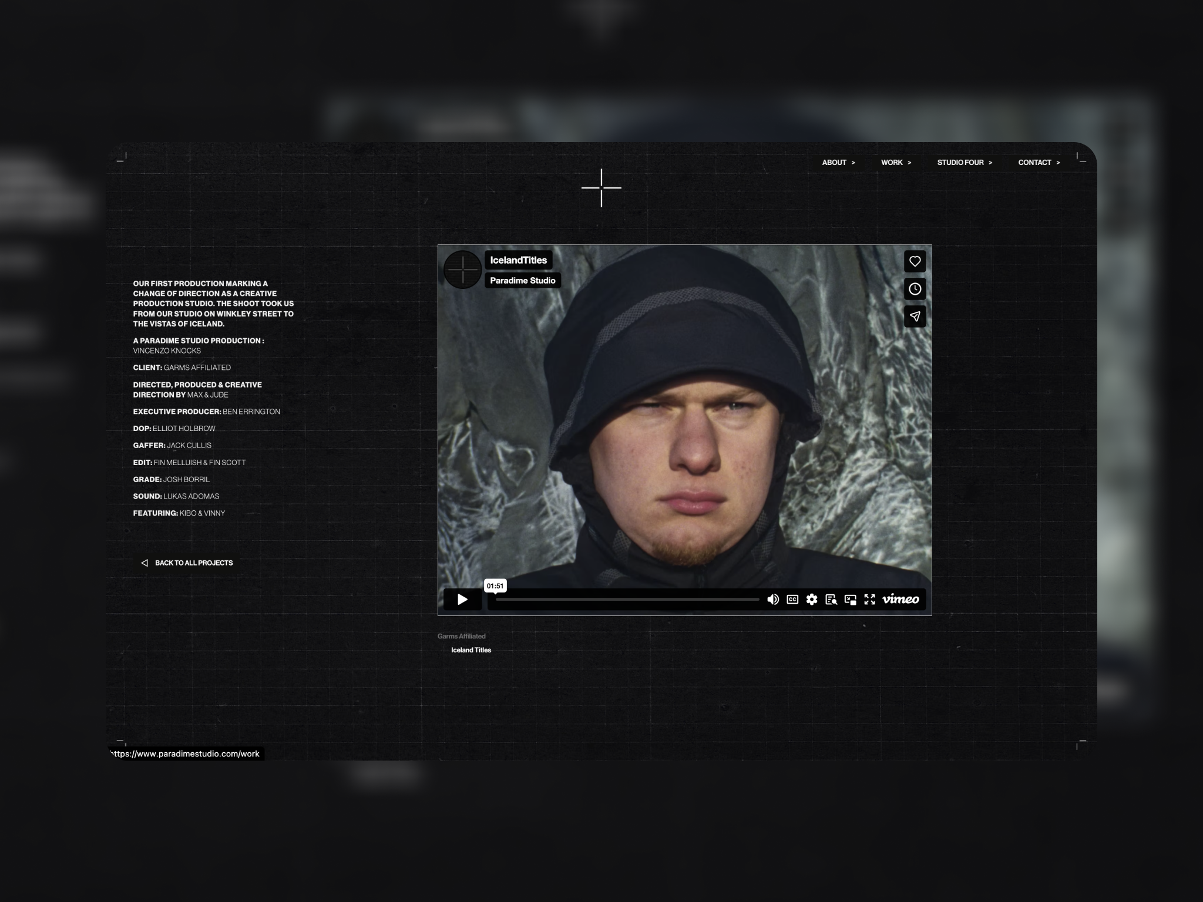Viewport: 1203px width, 902px height.
Task: Enter fullscreen video mode
Action: (869, 599)
